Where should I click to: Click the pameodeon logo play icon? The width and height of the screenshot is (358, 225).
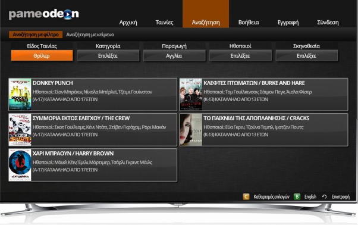(68, 15)
